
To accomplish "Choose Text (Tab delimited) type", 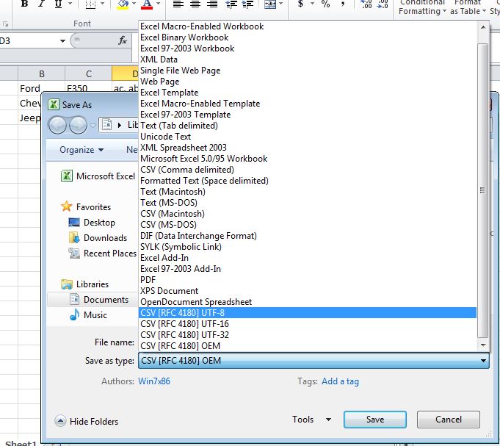I will 308,126.
